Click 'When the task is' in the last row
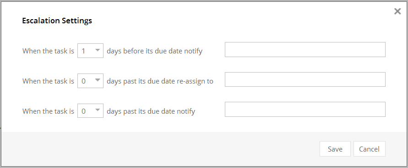The width and height of the screenshot is (408, 168). click(49, 111)
